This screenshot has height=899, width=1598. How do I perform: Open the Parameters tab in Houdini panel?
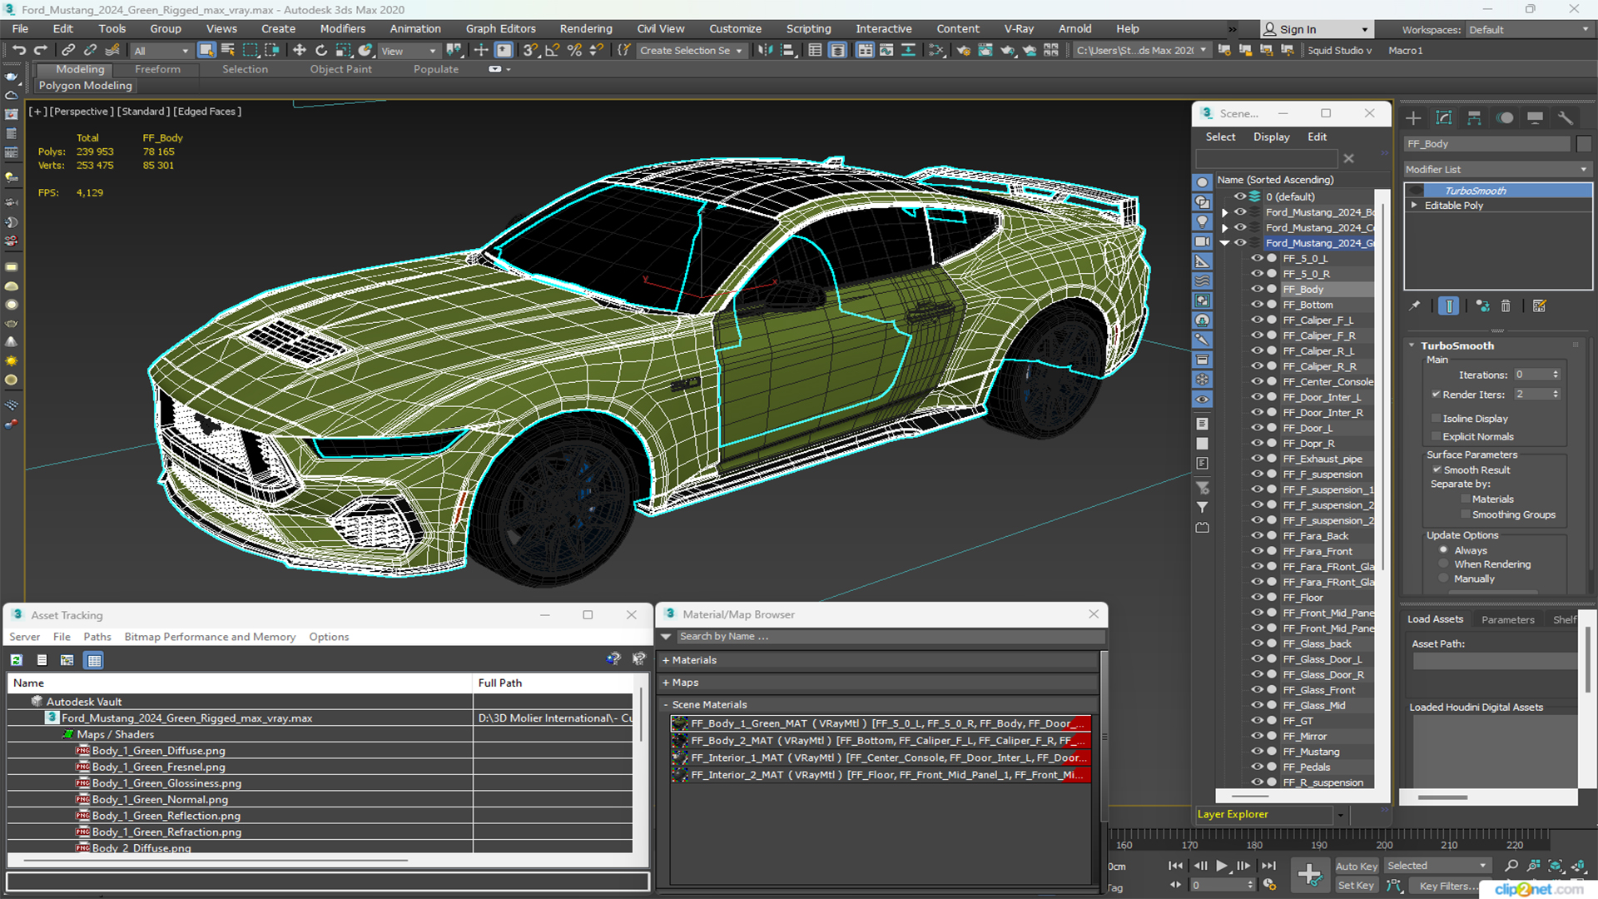[x=1507, y=619]
